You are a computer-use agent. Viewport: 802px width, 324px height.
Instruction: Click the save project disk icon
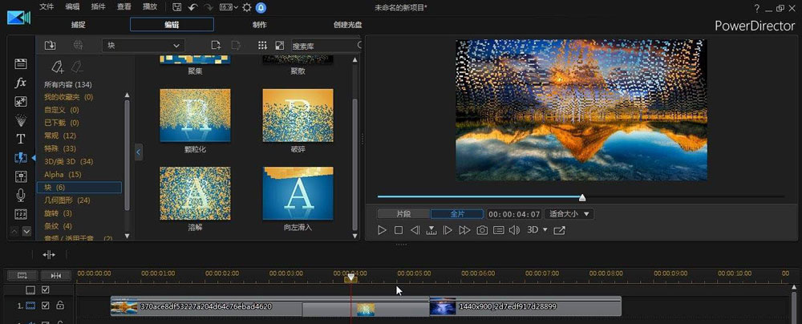coord(177,7)
